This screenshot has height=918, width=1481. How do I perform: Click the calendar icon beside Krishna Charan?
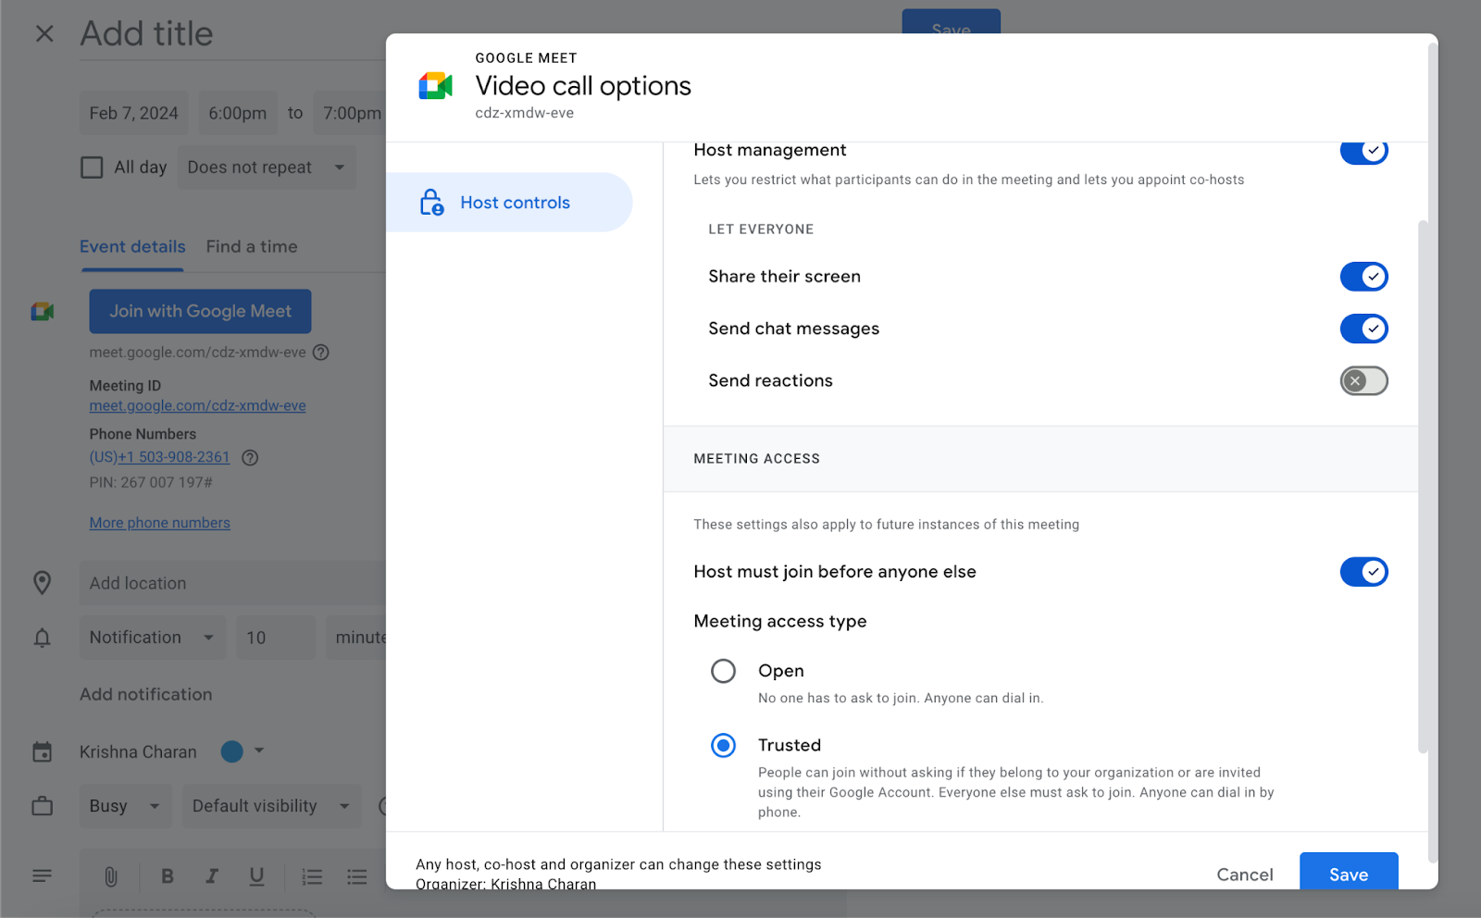tap(42, 751)
